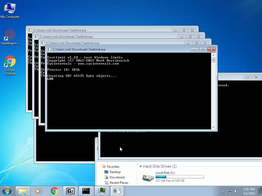Viewport: 262px width, 196px height.
Task: Click the "Creating GDI 65535 byte objects..." line
Action: tap(82, 76)
